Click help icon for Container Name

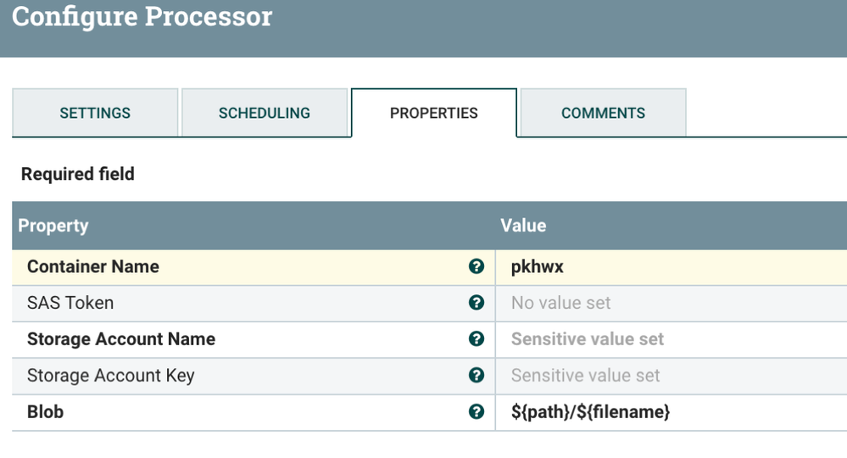coord(476,266)
